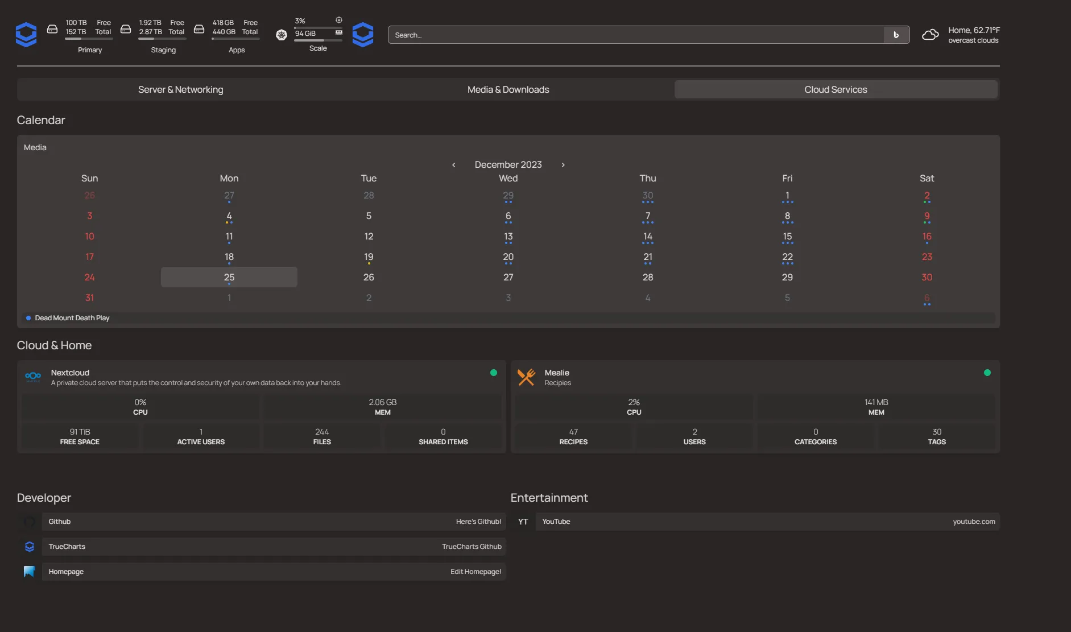Image resolution: width=1071 pixels, height=632 pixels.
Task: Click the Kubernetes wheel icon beside Scale
Action: (282, 35)
